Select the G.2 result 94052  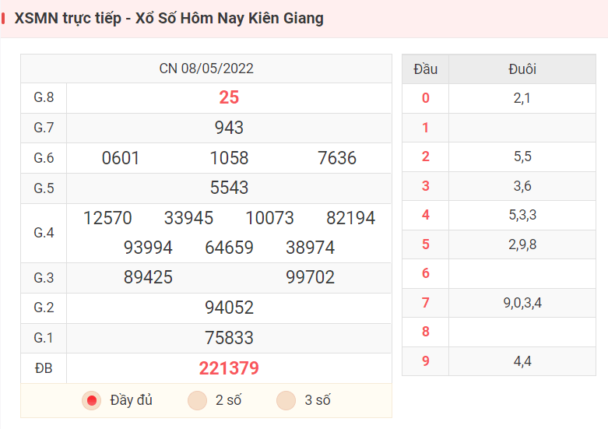tap(229, 308)
